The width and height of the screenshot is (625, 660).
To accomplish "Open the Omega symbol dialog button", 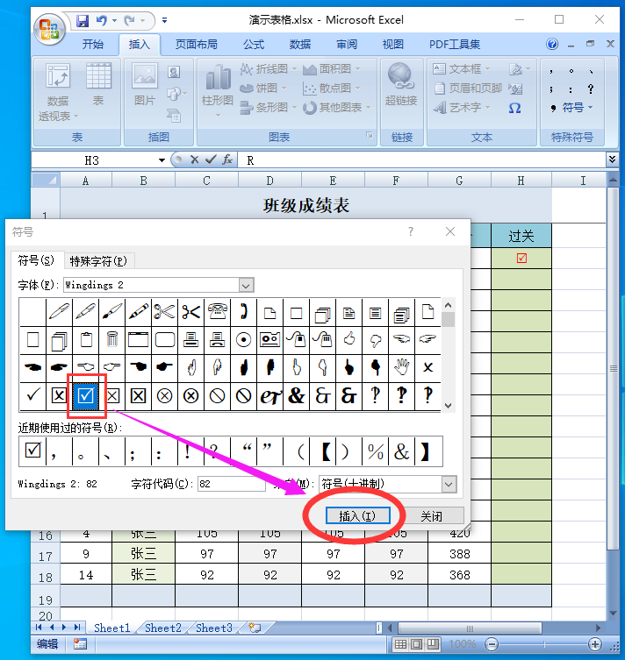I will point(514,108).
